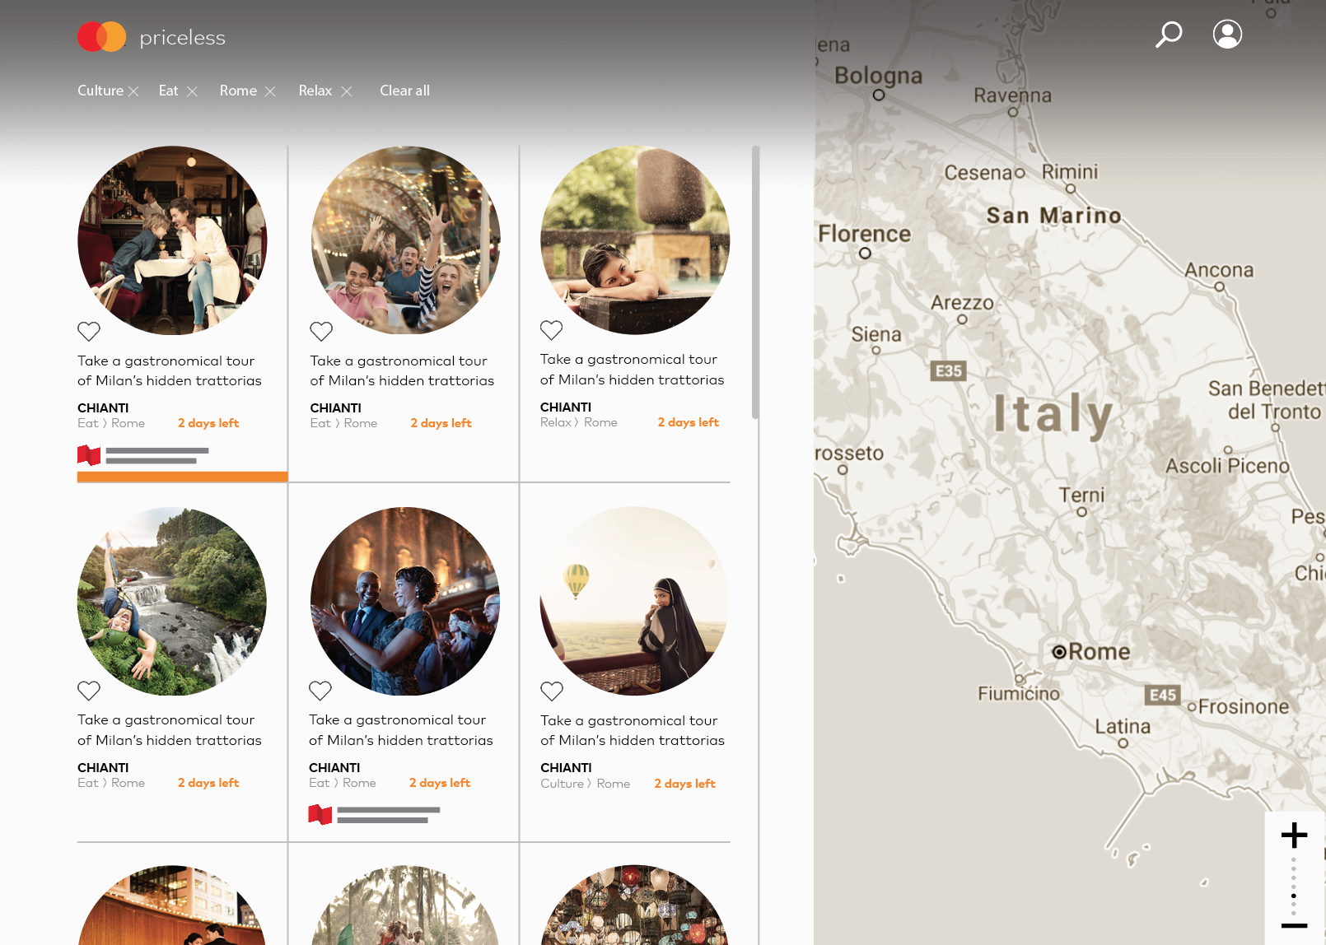Click the Terni map marker

(1082, 512)
